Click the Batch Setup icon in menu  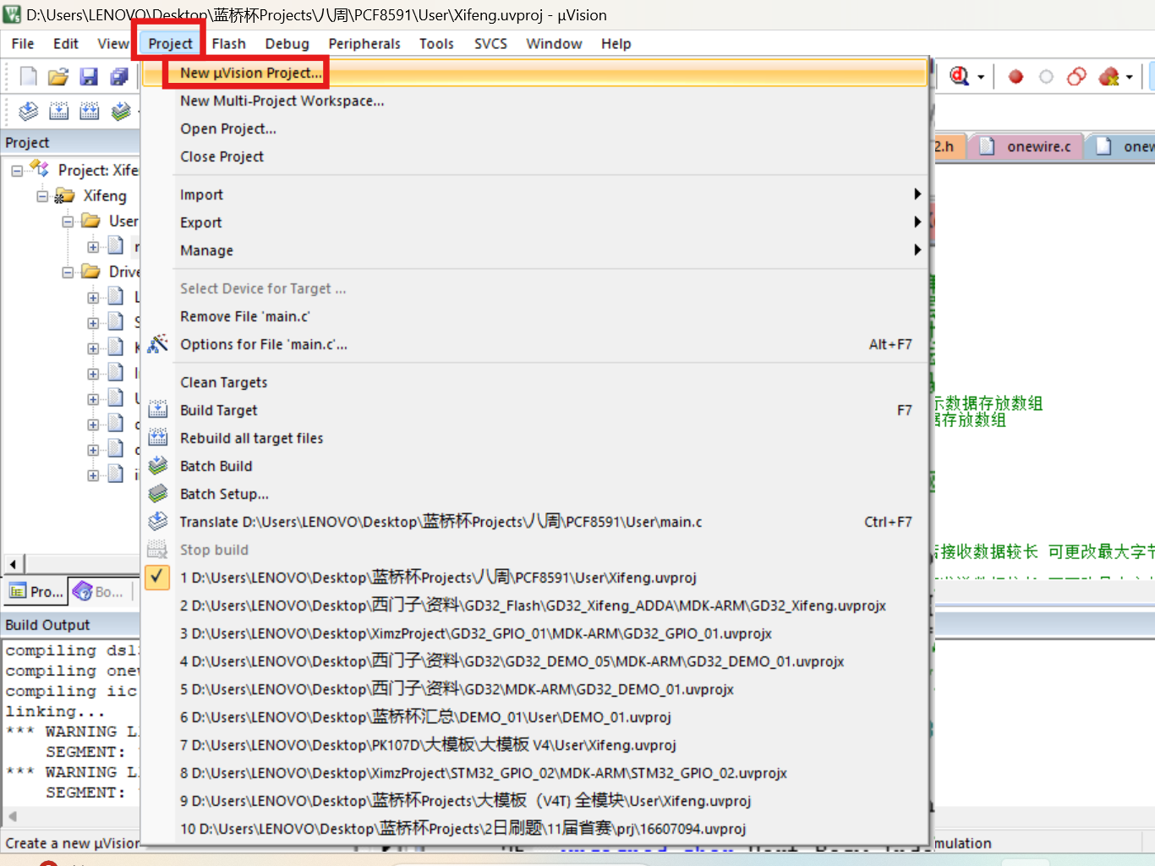click(x=158, y=494)
